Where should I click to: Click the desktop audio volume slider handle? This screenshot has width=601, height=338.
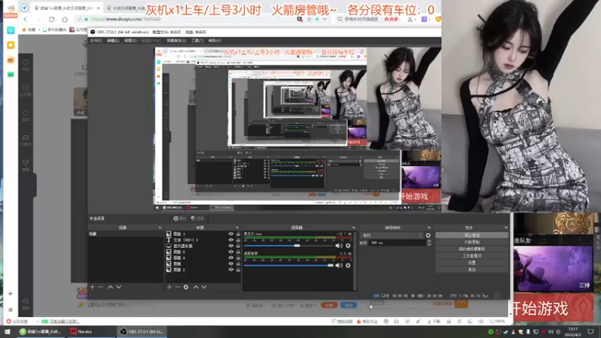pos(331,265)
